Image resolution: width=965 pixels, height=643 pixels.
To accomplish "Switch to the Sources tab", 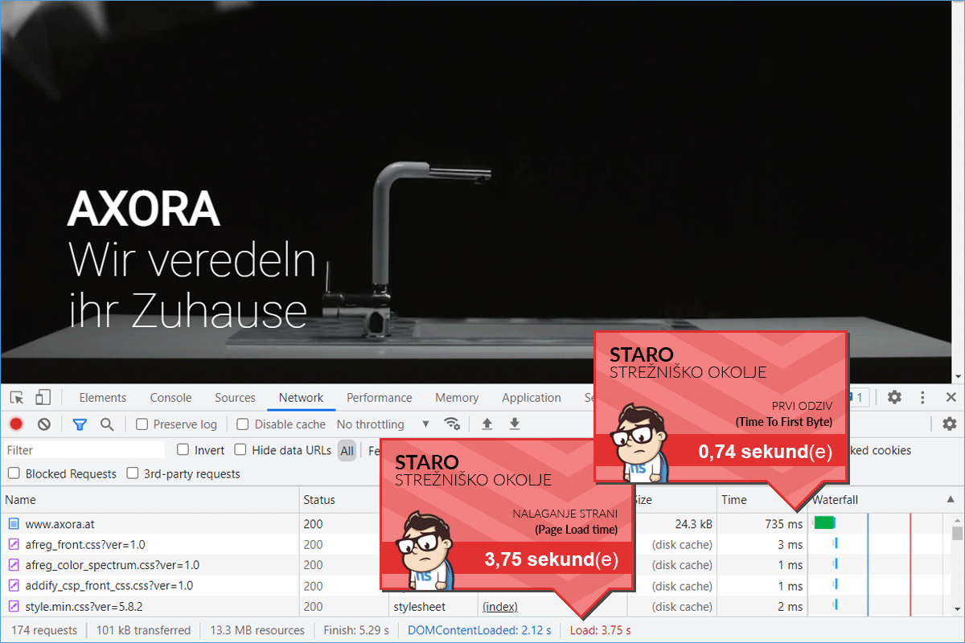I will coord(235,398).
